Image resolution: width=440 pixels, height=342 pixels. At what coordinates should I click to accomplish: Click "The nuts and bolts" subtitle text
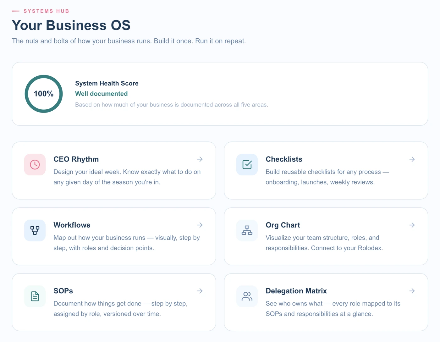(129, 41)
